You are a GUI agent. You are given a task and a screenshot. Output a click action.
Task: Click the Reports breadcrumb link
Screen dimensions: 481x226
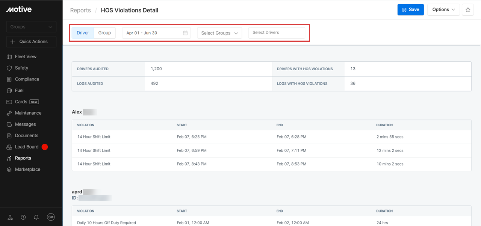pos(80,11)
